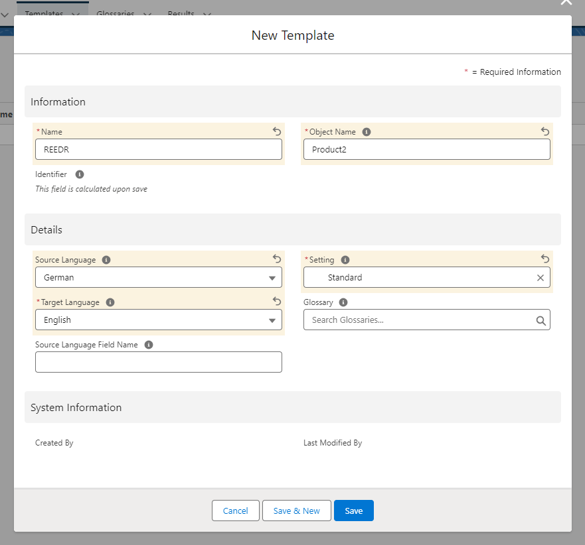This screenshot has width=585, height=545.
Task: Click info icon next to Object Name
Action: click(367, 132)
